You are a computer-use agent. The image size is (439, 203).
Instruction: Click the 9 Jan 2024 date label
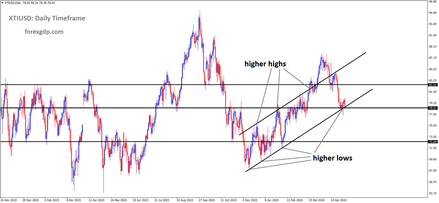272,200
